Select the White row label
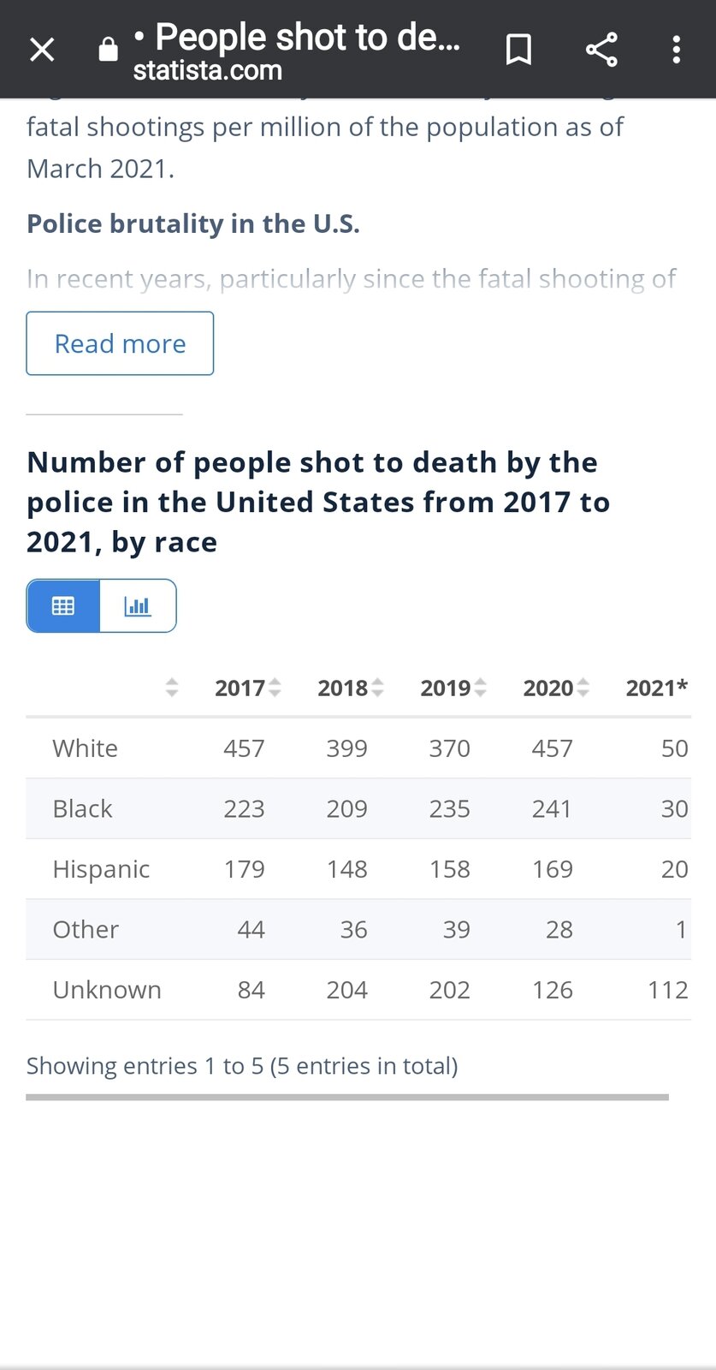Screen dimensions: 716x1370 click(85, 748)
